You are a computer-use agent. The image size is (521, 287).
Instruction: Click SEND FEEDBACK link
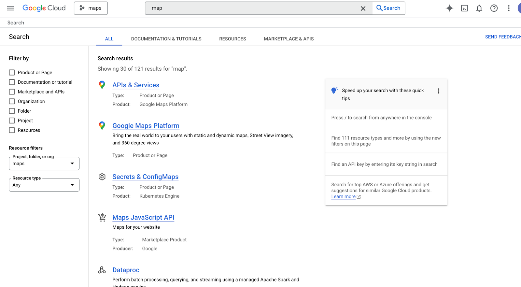click(503, 37)
